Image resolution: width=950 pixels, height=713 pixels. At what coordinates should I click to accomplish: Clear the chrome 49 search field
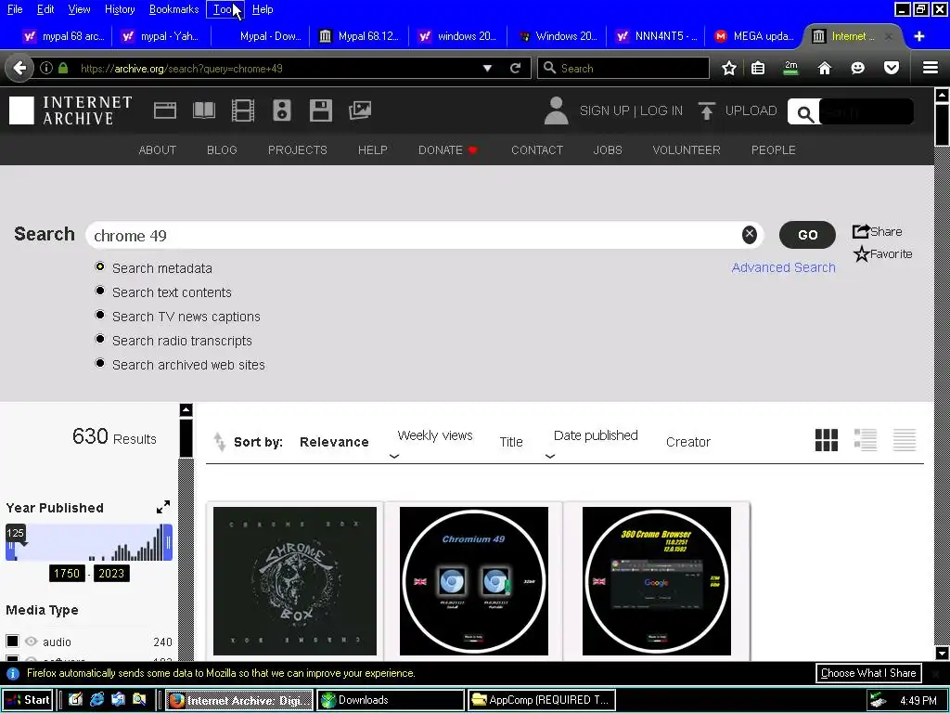click(750, 235)
